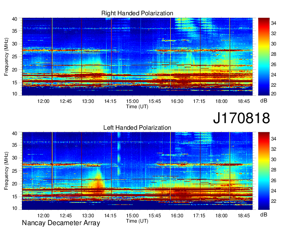Viewport: 281px width, 228px height.
Task: Click the 25 MHz tick of Left Handed plot
Action: point(14,171)
